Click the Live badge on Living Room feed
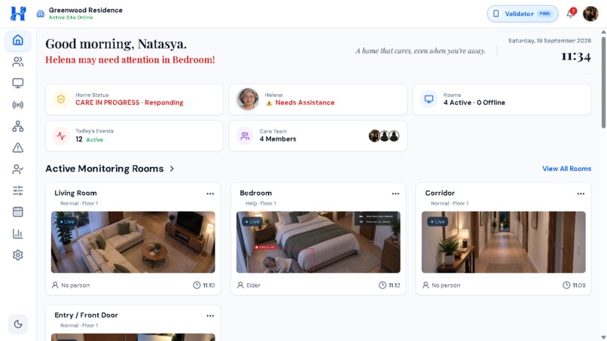This screenshot has width=607, height=341. pyautogui.click(x=66, y=222)
